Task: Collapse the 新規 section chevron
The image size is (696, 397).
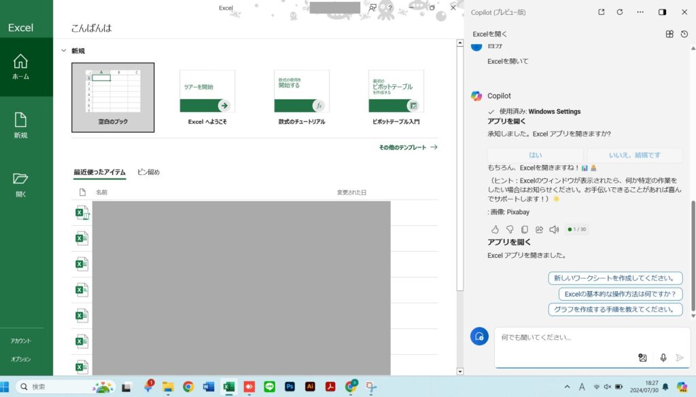Action: 63,51
